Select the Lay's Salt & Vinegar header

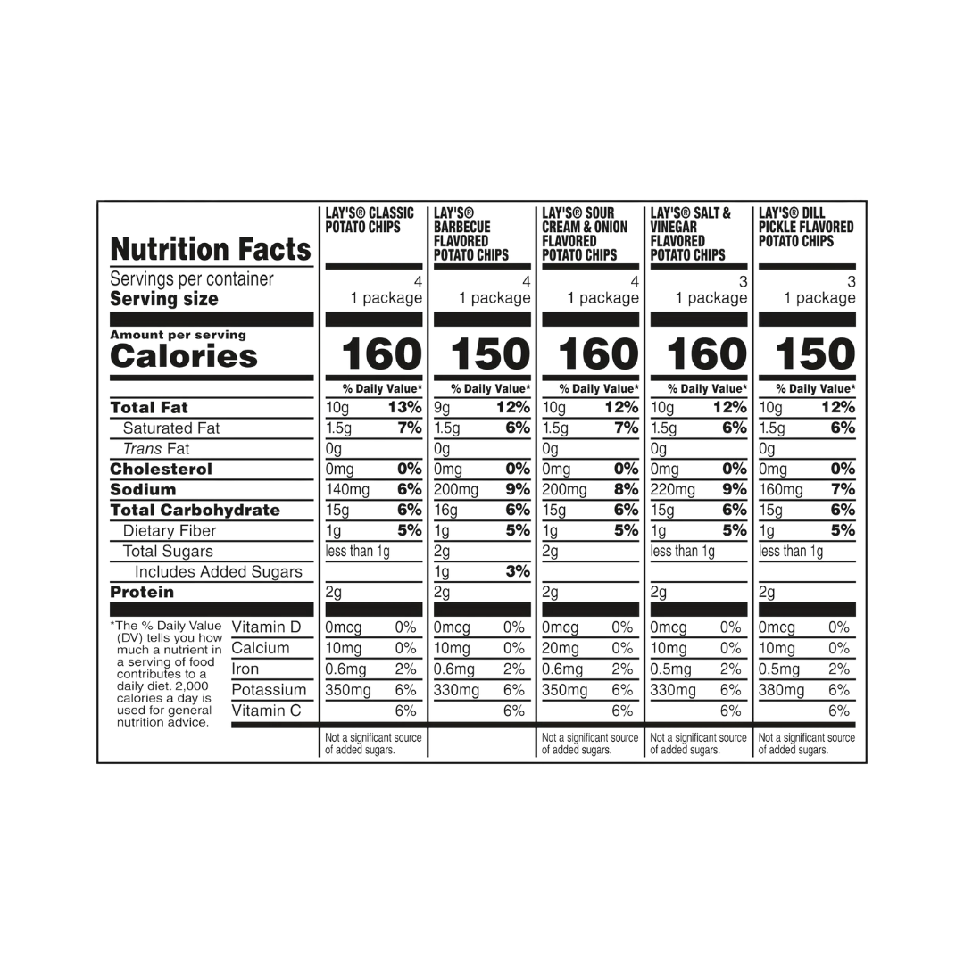coord(690,234)
